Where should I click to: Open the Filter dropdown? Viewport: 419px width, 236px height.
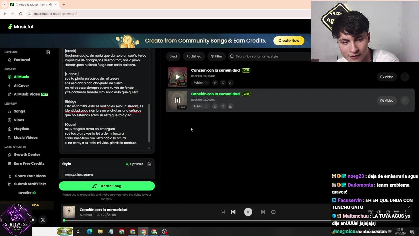(216, 56)
